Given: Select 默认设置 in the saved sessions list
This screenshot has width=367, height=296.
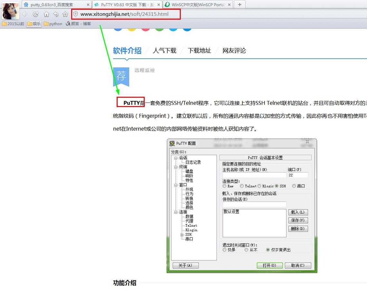Looking at the screenshot, I should 231,212.
